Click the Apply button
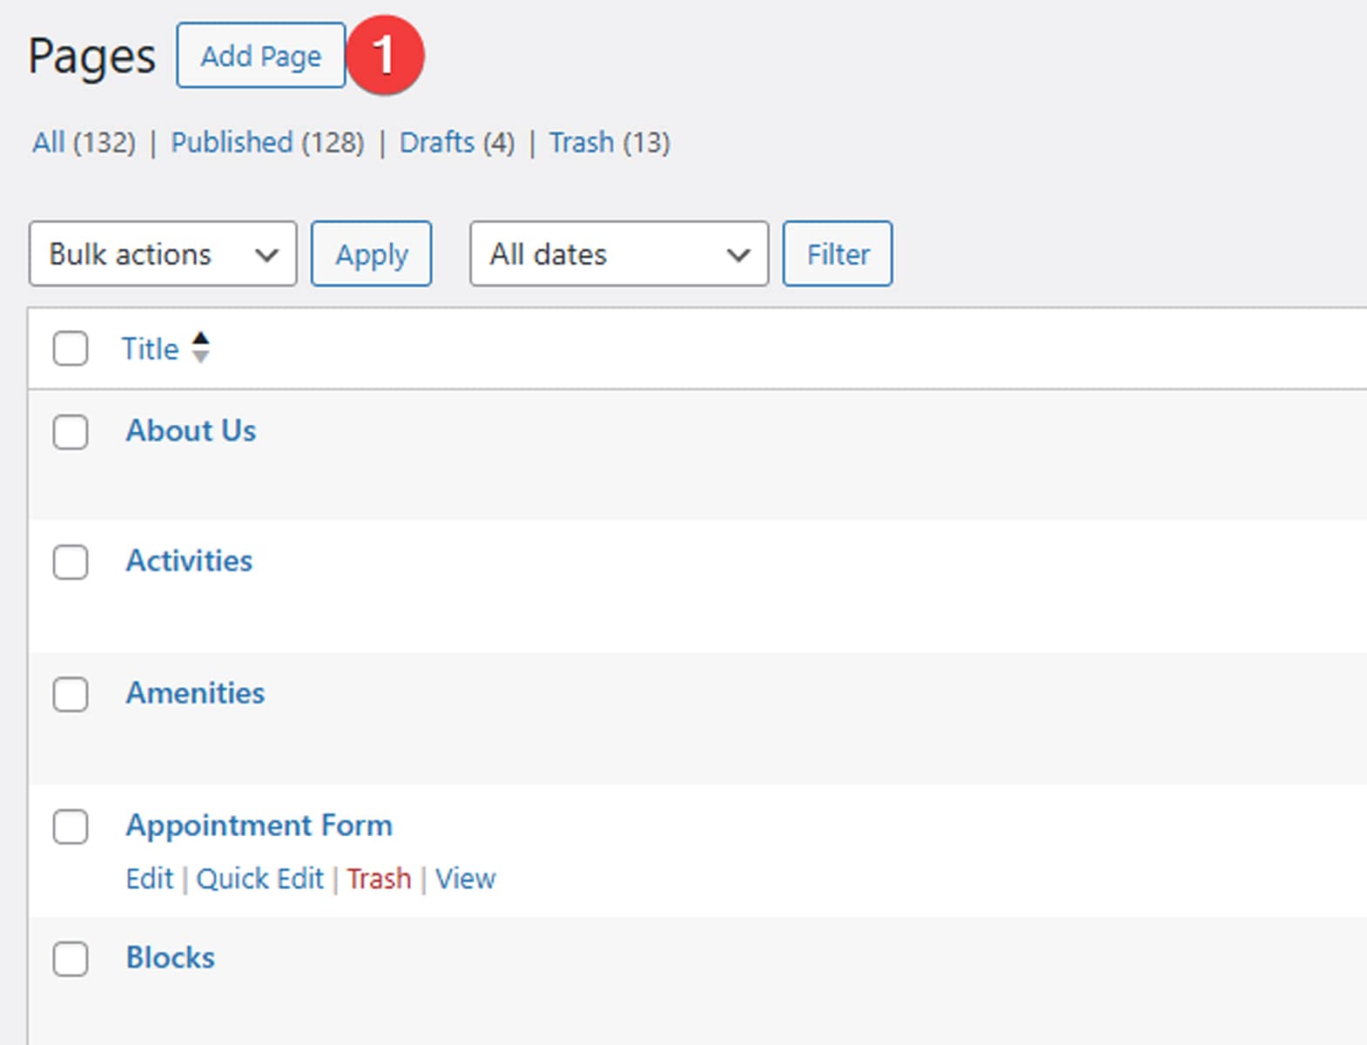The image size is (1367, 1045). point(372,254)
